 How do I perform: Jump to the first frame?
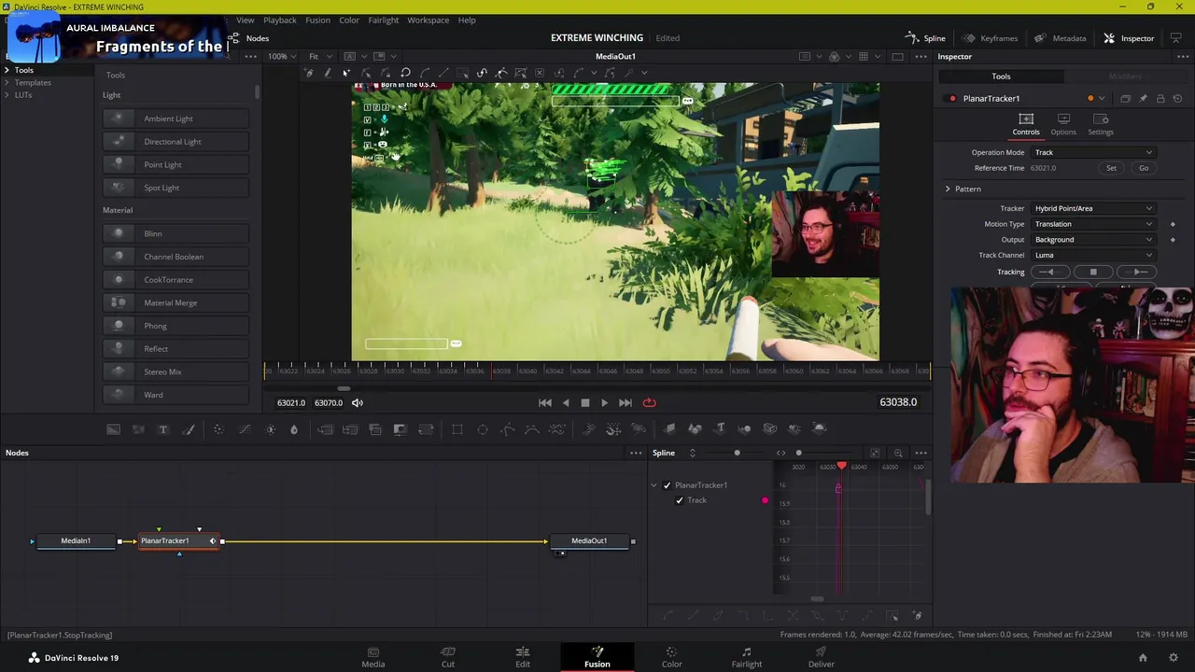545,402
